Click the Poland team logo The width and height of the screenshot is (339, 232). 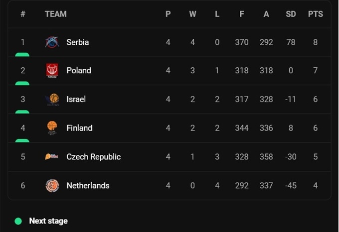(52, 71)
